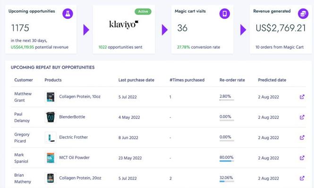This screenshot has height=188, width=314.
Task: Click the Klaviyo logo
Action: (x=124, y=24)
